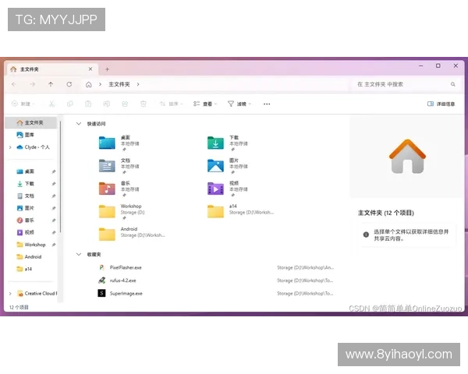Unpin 下载 in the sidebar
Viewport: 468px width, 374px height.
(54, 184)
